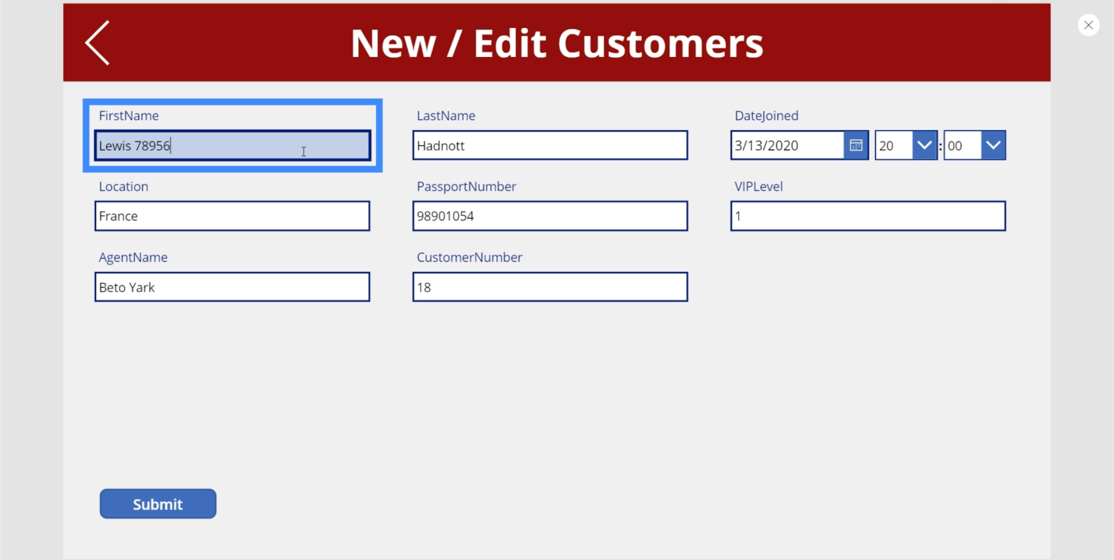Click the VIPLevel label

pyautogui.click(x=759, y=186)
